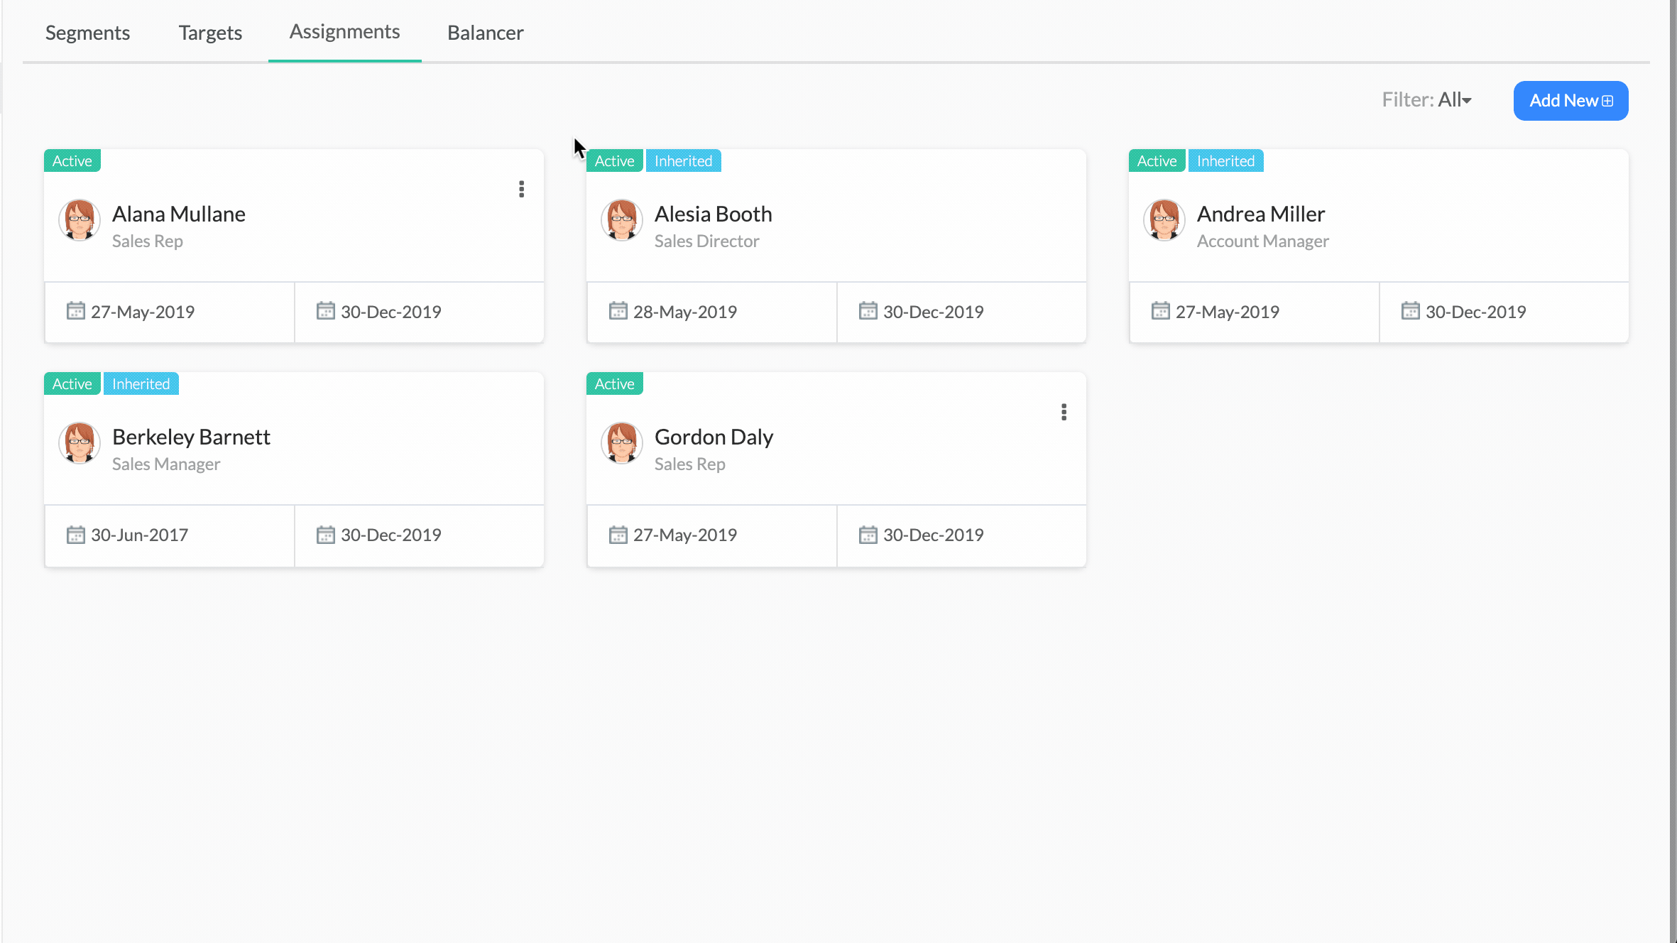
Task: Click the calendar icon beside Berkeley Barnett's 30-Jun-2017
Action: tap(76, 534)
